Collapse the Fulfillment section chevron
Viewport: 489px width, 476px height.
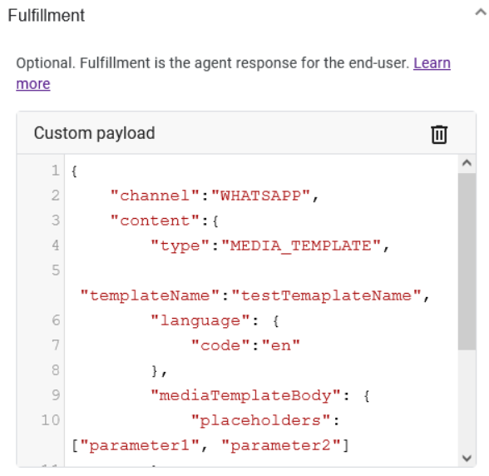pyautogui.click(x=481, y=12)
